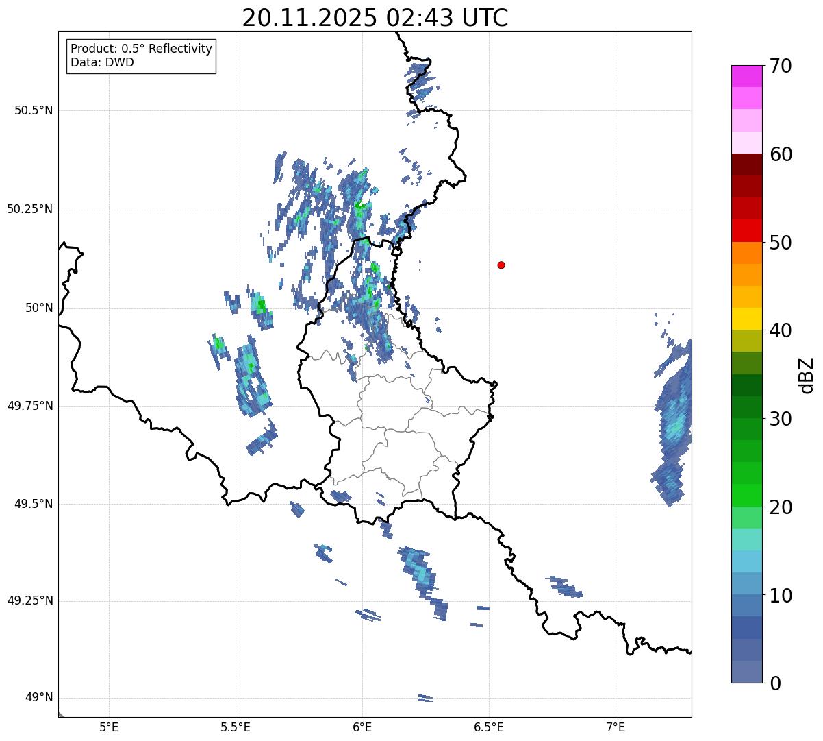Click the longitude label 6.5°E
The width and height of the screenshot is (823, 741).
pyautogui.click(x=489, y=727)
